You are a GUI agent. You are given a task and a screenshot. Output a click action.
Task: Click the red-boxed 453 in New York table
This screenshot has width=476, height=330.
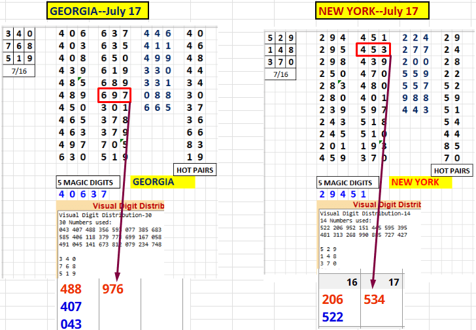point(374,50)
